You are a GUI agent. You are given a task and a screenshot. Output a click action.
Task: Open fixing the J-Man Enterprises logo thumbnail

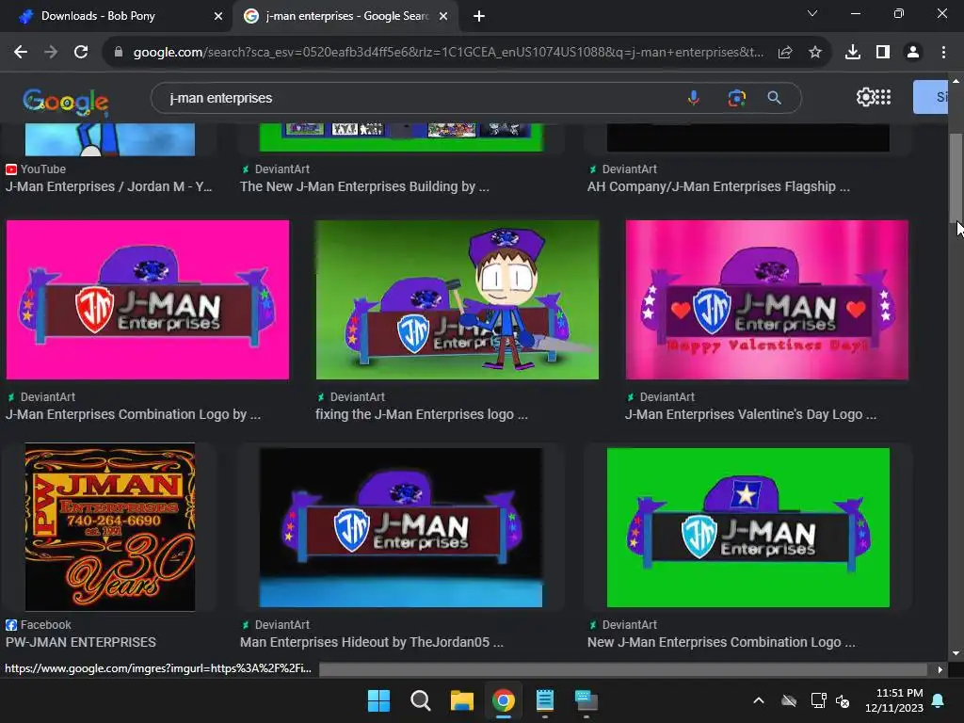coord(457,300)
